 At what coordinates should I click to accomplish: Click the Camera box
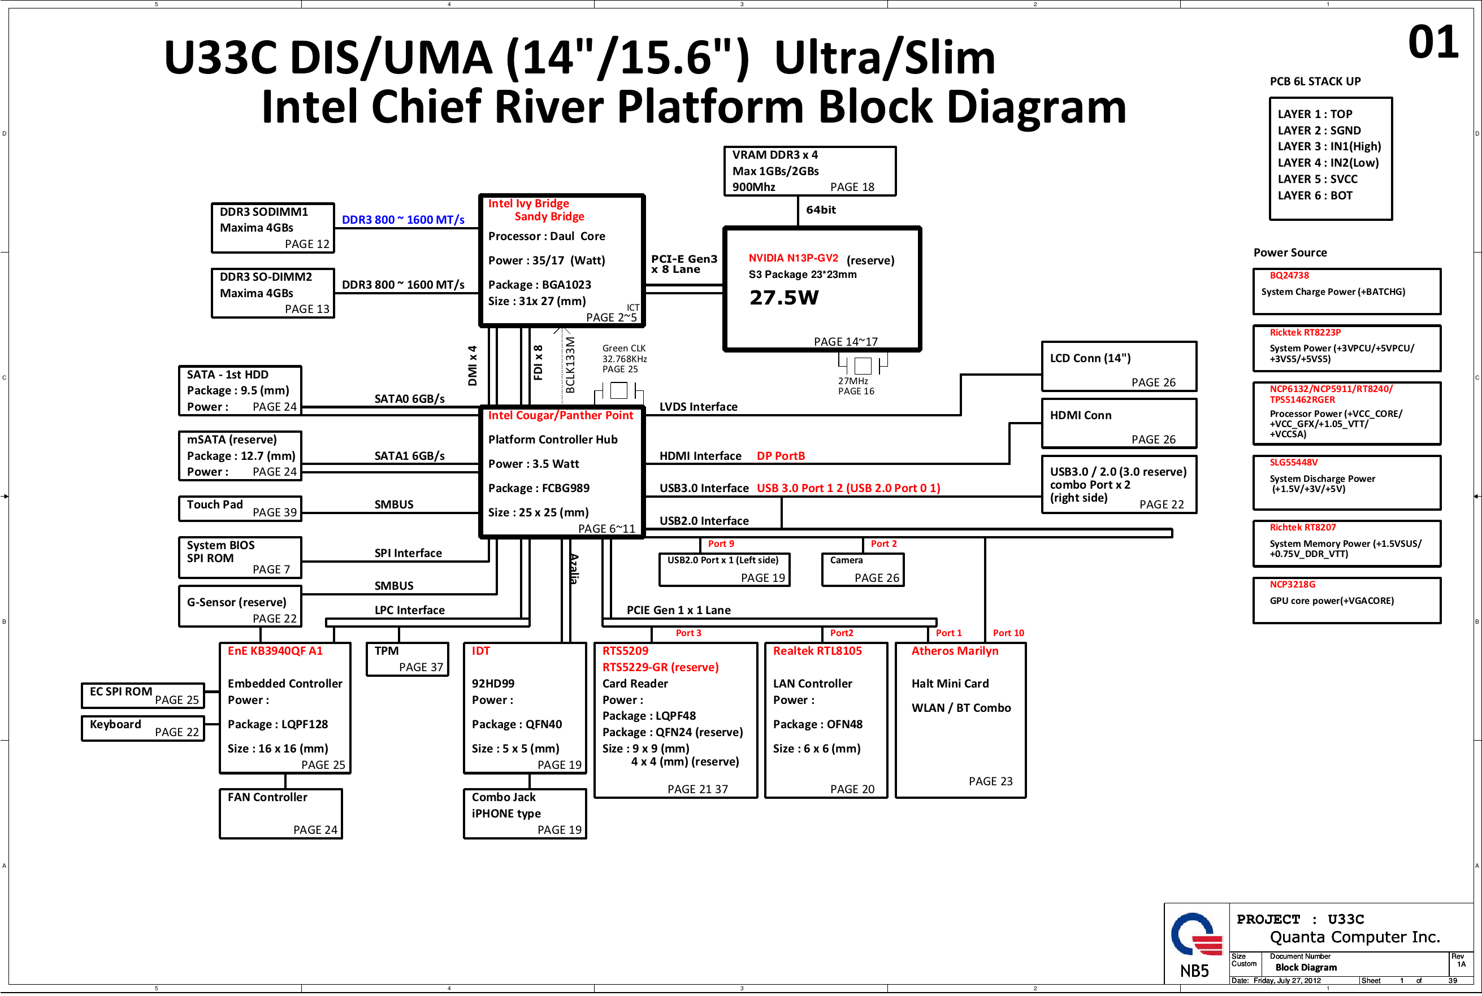pyautogui.click(x=863, y=569)
